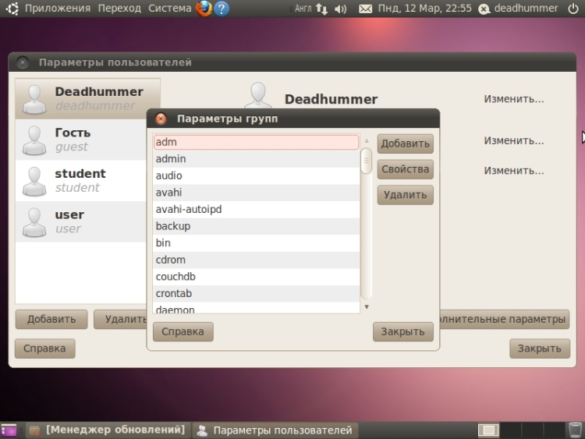Open Свойства for the selected group
Image resolution: width=585 pixels, height=439 pixels.
coord(405,169)
